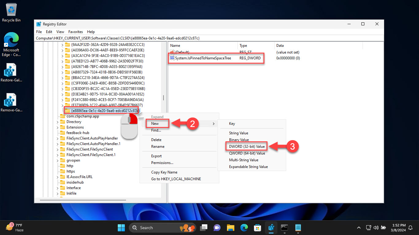This screenshot has height=235, width=419.
Task: Open the Restore-Gal... registry file on the desktop
Action: click(x=11, y=73)
